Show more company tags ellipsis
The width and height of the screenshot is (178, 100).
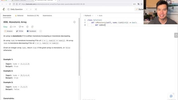click(x=41, y=31)
